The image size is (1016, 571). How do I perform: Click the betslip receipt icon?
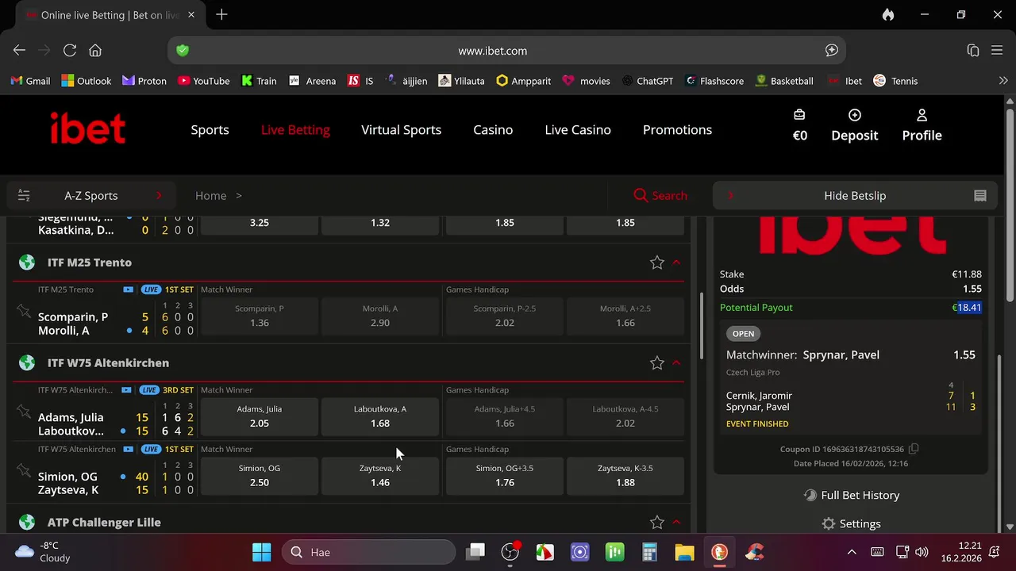click(x=980, y=196)
